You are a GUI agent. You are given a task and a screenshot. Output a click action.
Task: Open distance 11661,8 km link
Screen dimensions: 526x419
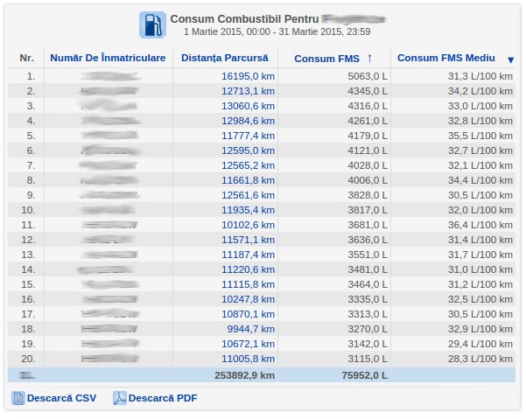[x=248, y=180]
